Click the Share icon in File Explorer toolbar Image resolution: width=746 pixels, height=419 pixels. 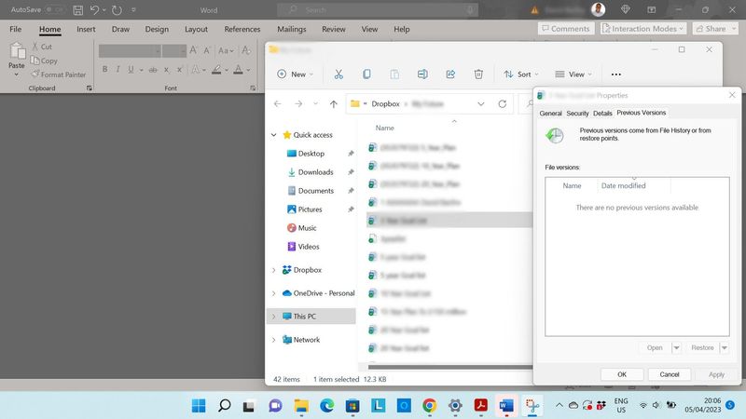pos(450,74)
